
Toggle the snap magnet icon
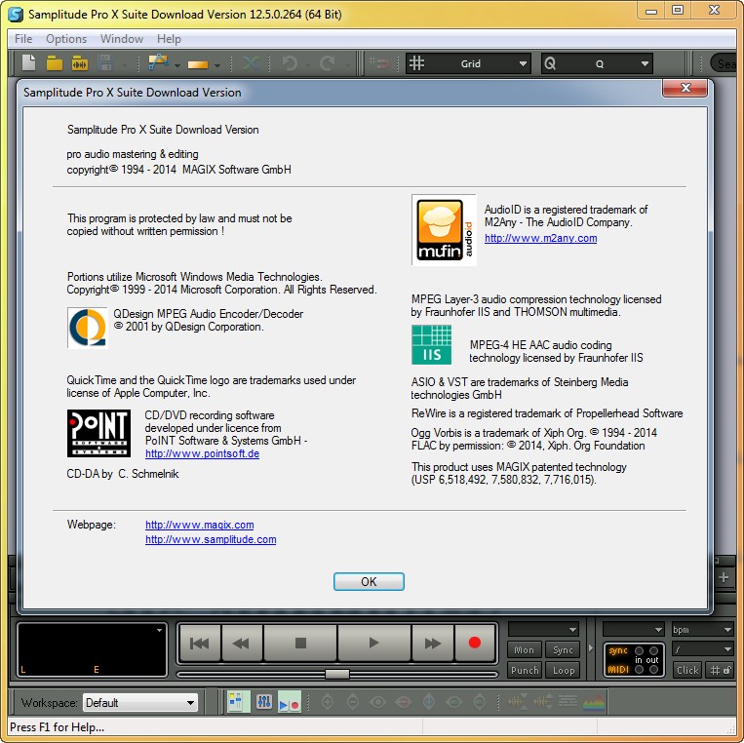(x=379, y=63)
